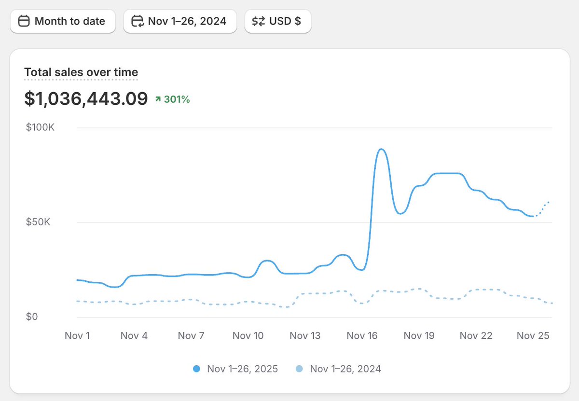
Task: Click the Nov 22 x-axis label
Action: 476,336
